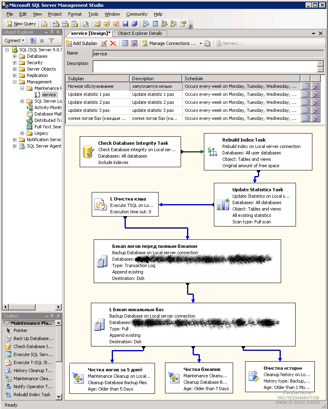Click into the Description text field
This screenshot has height=409, width=328.
click(205, 66)
